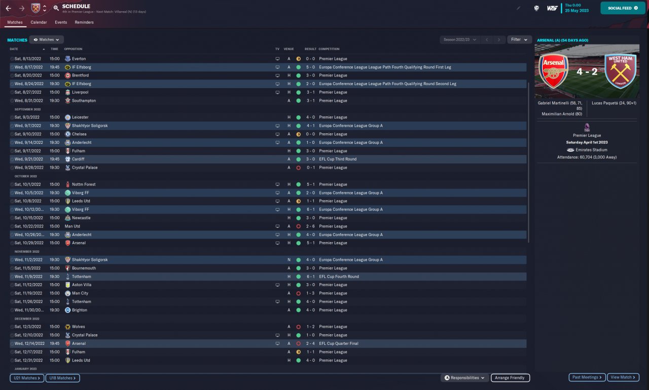This screenshot has height=390, width=649.
Task: Open the Social Feed button
Action: tap(623, 8)
